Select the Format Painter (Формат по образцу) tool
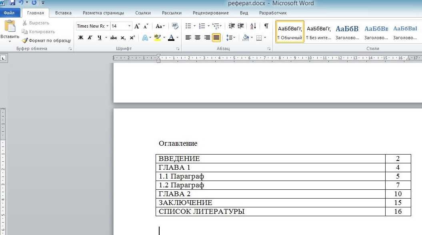This screenshot has width=422, height=235. [46, 40]
